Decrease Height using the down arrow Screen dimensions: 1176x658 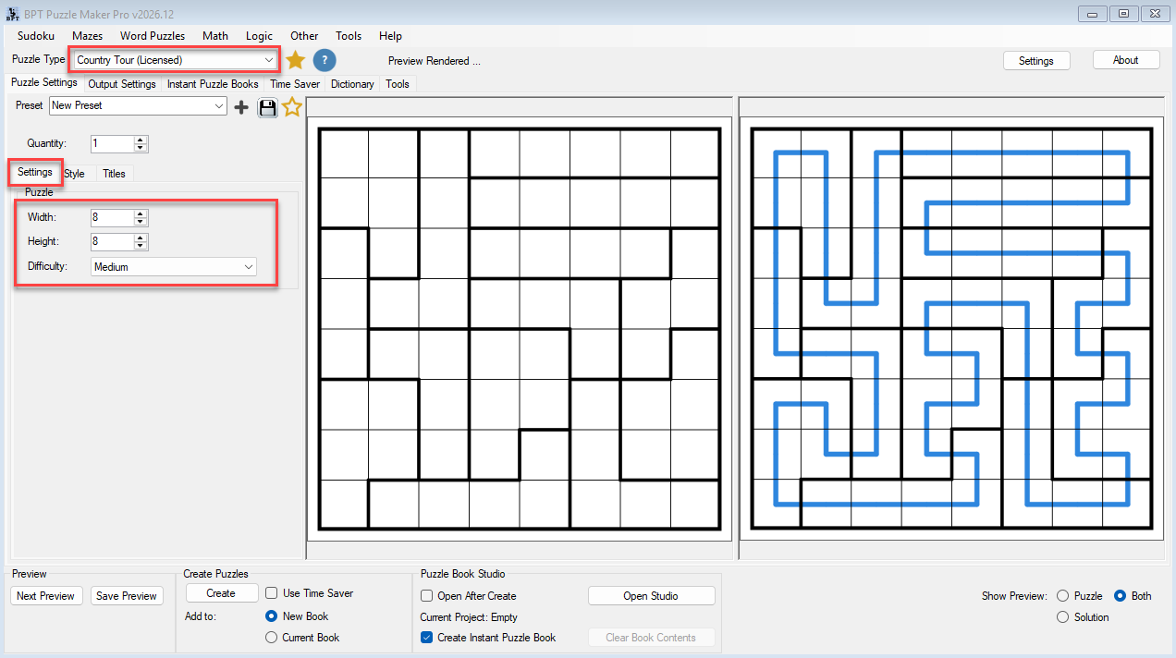(141, 246)
